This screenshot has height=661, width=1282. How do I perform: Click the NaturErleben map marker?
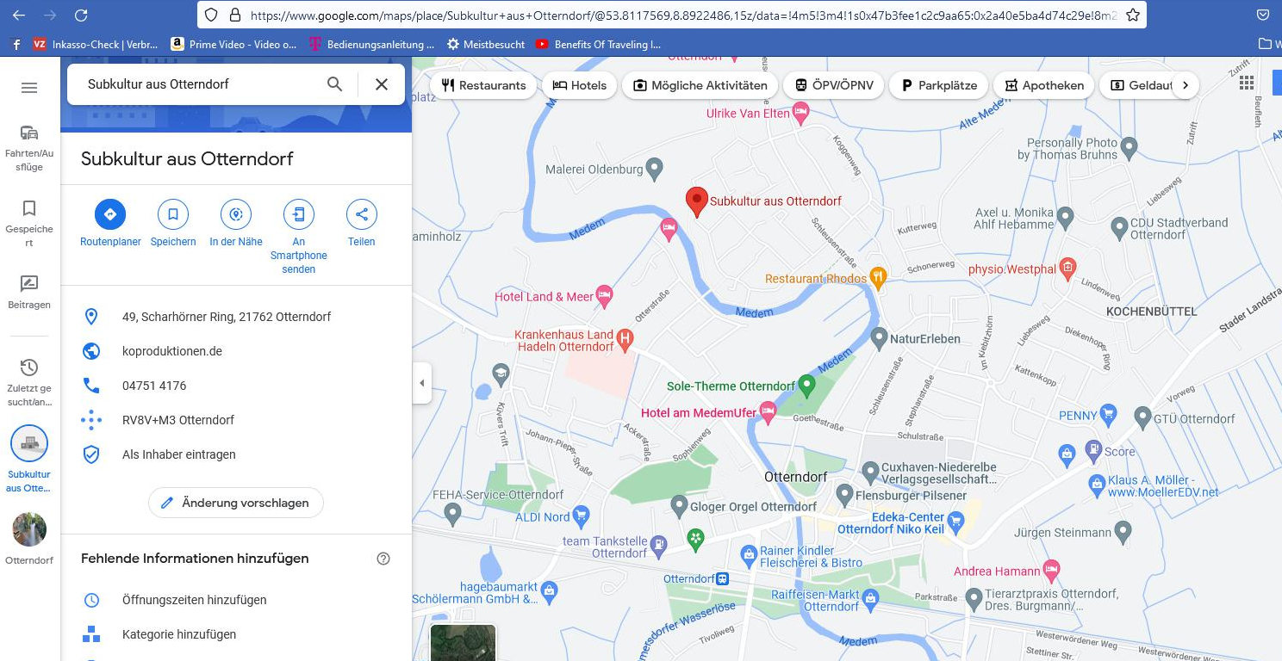coord(879,337)
